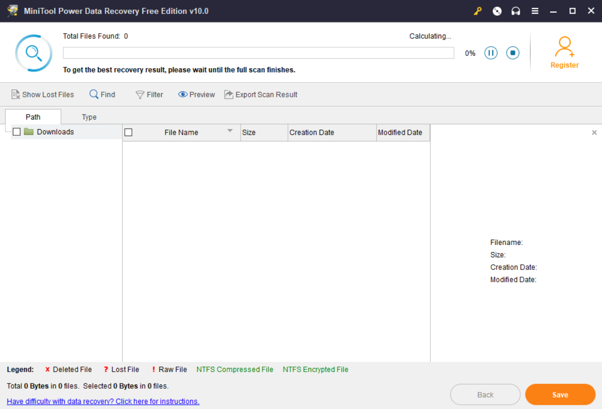Open the data recovery instructions link
The image size is (602, 409).
103,401
